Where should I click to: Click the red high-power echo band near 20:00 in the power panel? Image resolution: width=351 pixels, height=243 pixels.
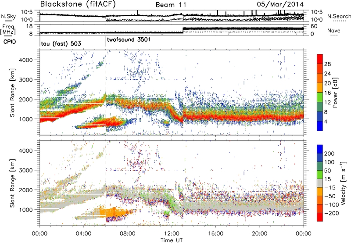pos(260,117)
